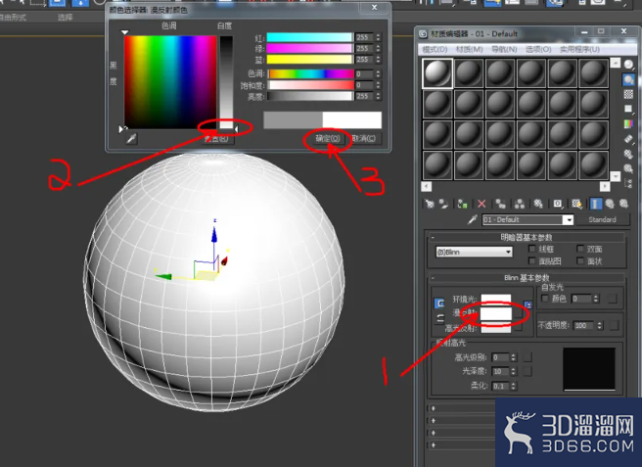The width and height of the screenshot is (642, 467).
Task: Toggle Show Shaded Material in Viewport icon
Action: point(576,204)
